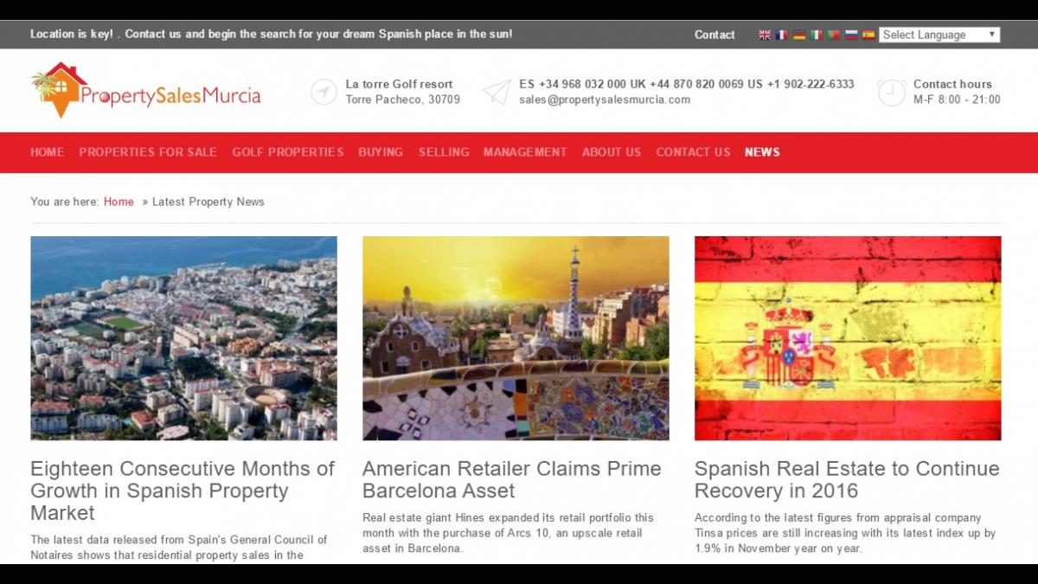Click the Barcelona Park Güell thumbnail
1038x584 pixels.
click(x=516, y=338)
